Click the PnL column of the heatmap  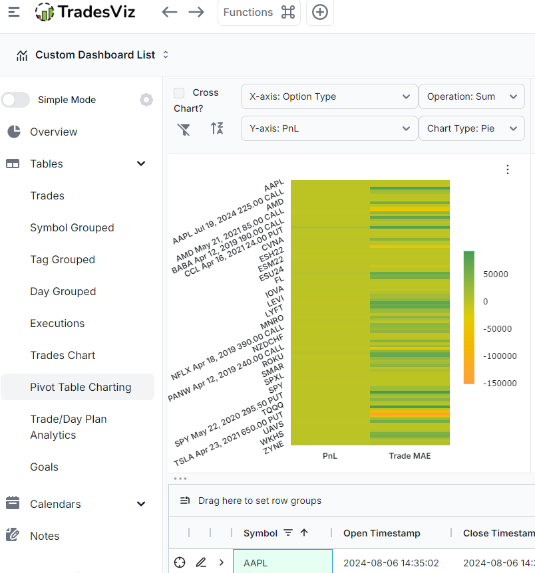pos(330,312)
